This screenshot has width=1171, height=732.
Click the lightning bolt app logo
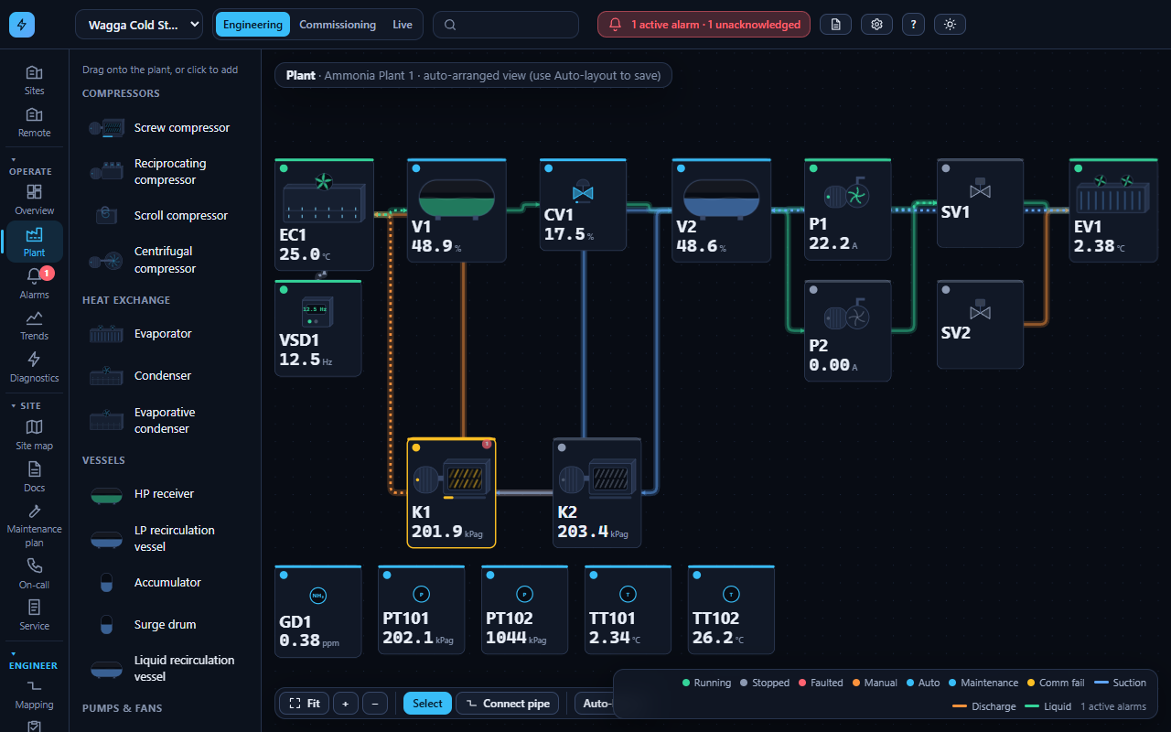22,25
